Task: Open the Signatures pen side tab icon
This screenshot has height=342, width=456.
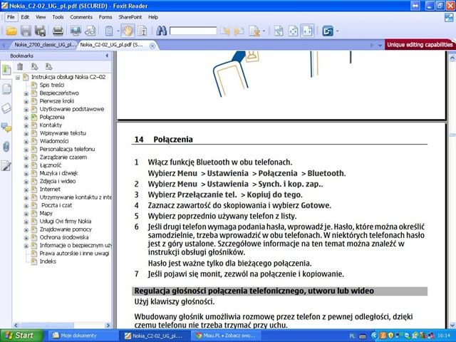Action: pyautogui.click(x=6, y=166)
